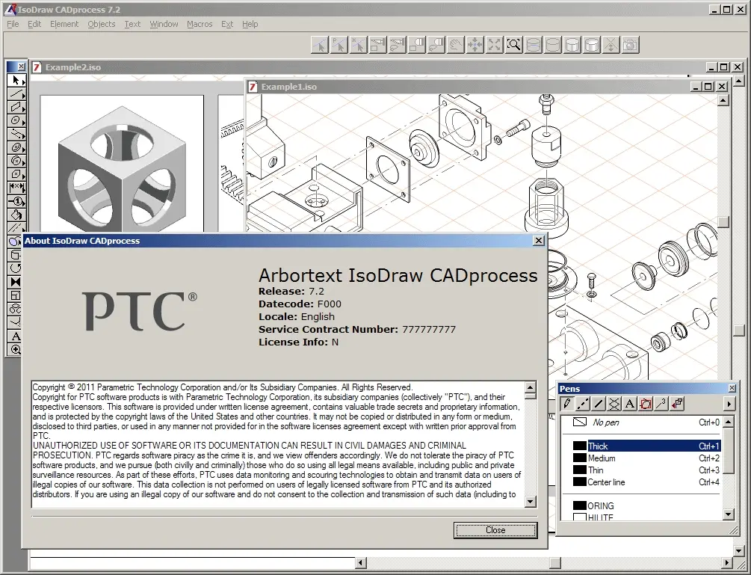The image size is (751, 575).
Task: Close the About IsoDraw CADprocess dialog with X
Action: pyautogui.click(x=539, y=241)
